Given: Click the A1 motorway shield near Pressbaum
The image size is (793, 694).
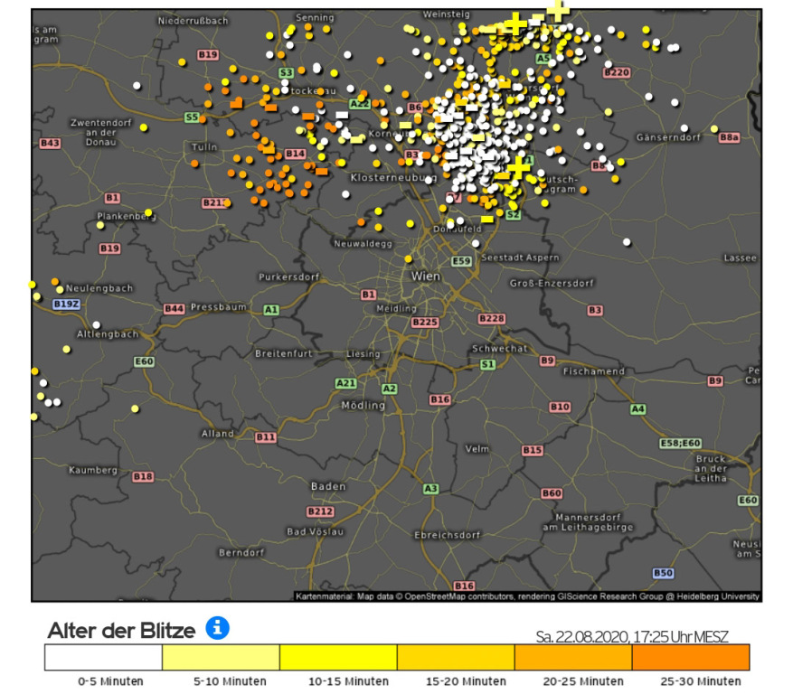Looking at the screenshot, I should click(x=270, y=310).
